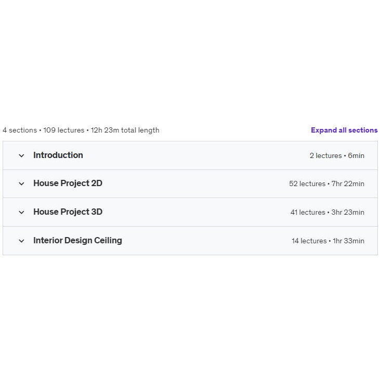Click the '14 lectures • 1hr 33min' label
The height and width of the screenshot is (380, 380).
coord(327,241)
